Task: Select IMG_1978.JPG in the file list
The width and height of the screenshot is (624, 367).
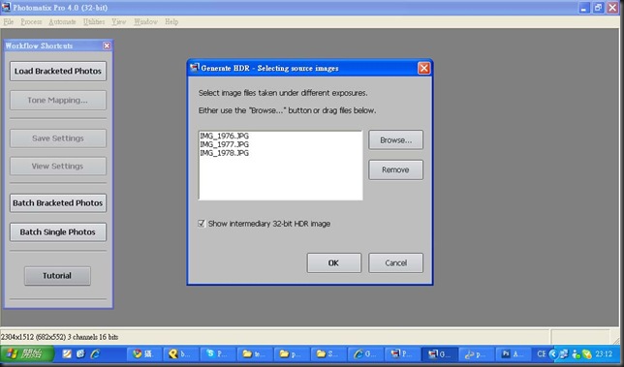Action: (225, 153)
